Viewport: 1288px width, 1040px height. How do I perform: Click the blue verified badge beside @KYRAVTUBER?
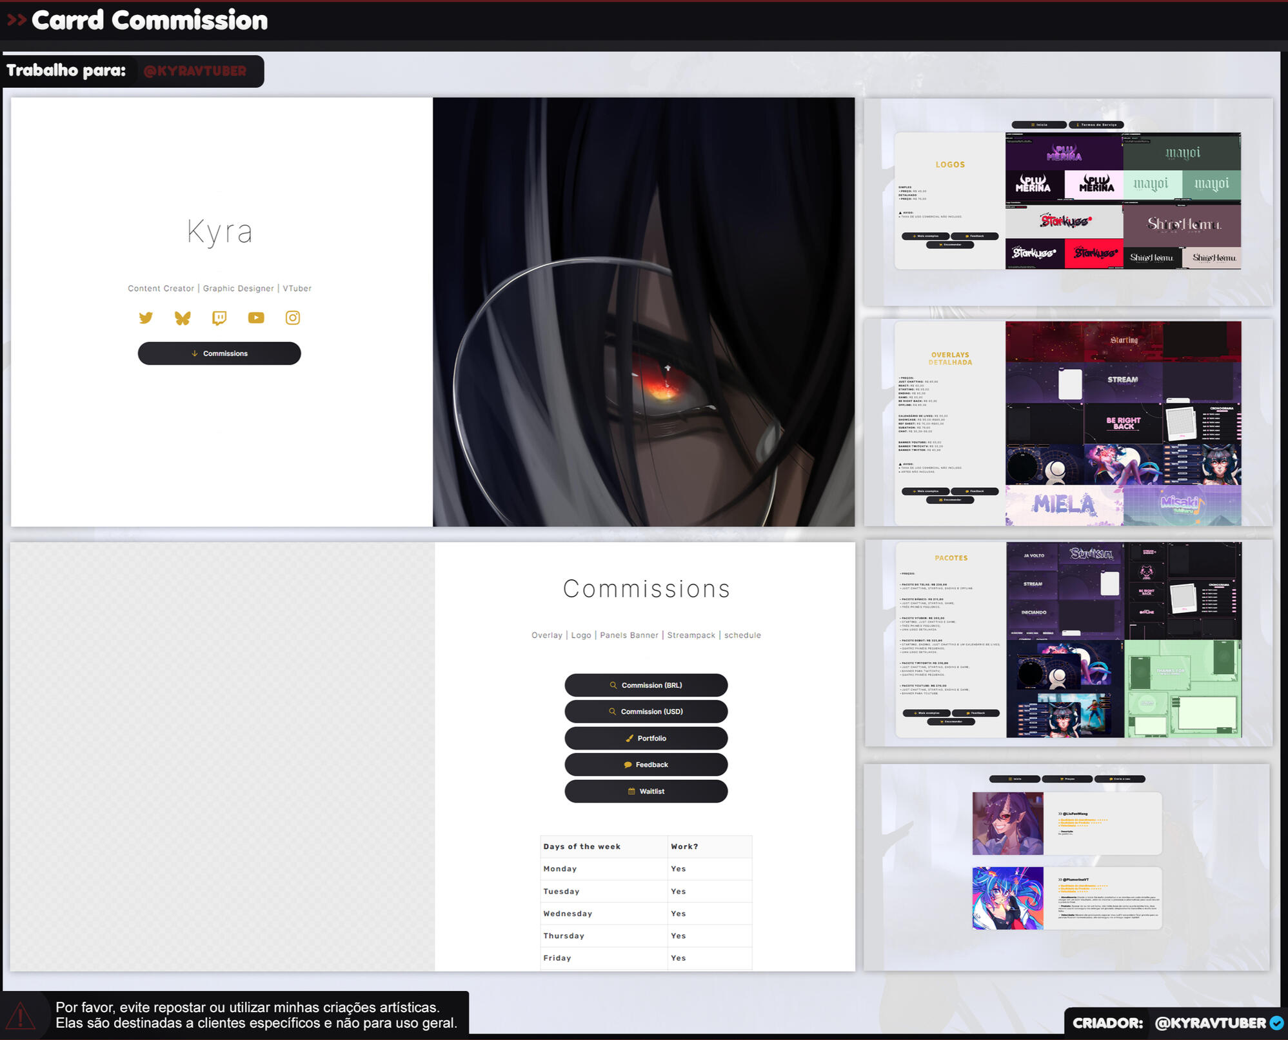point(1276,1023)
